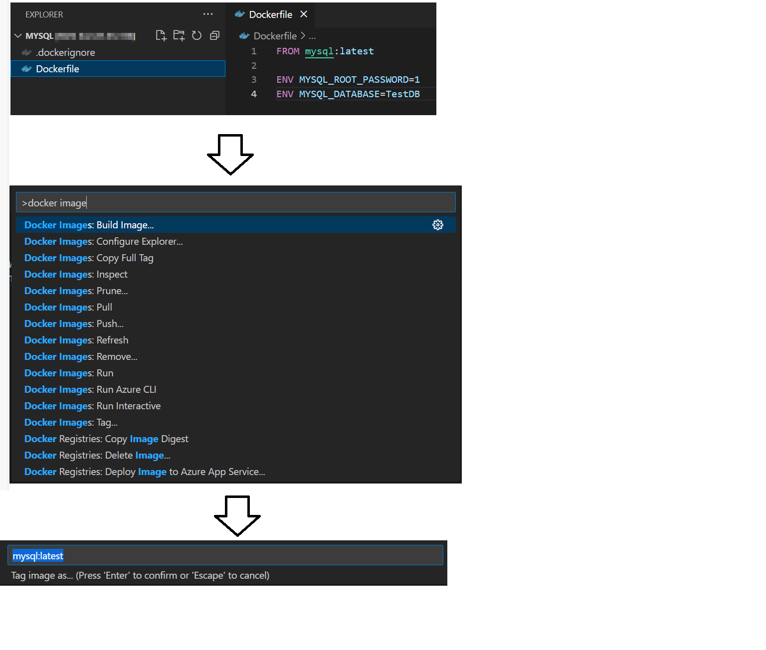Choose Docker Images: Run command
The height and width of the screenshot is (650, 766).
point(236,373)
